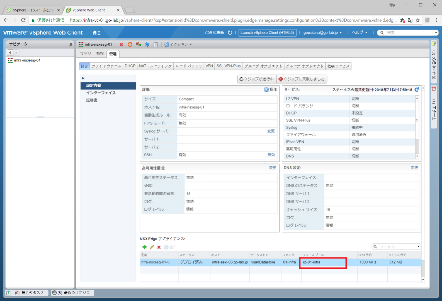Click the blue upgrade/change icon in toolbar
The width and height of the screenshot is (442, 301).
coord(147,45)
